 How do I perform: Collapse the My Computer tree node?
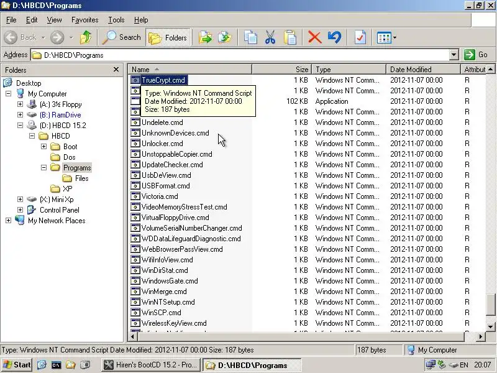tap(8, 94)
